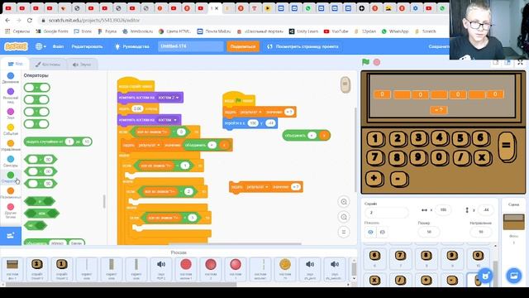Screen dimensions: 529x298
Task: Select the stage backdrop thumbnail under Сцена
Action: (x=513, y=223)
